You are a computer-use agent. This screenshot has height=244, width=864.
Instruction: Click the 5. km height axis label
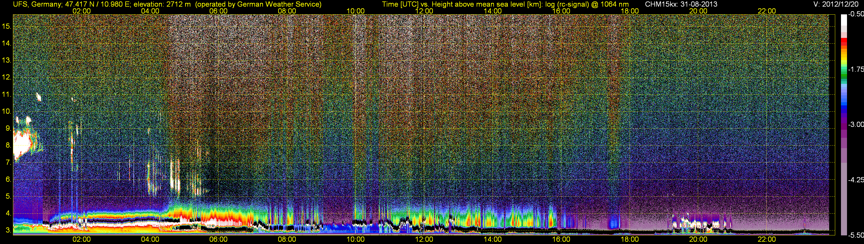(x=8, y=196)
